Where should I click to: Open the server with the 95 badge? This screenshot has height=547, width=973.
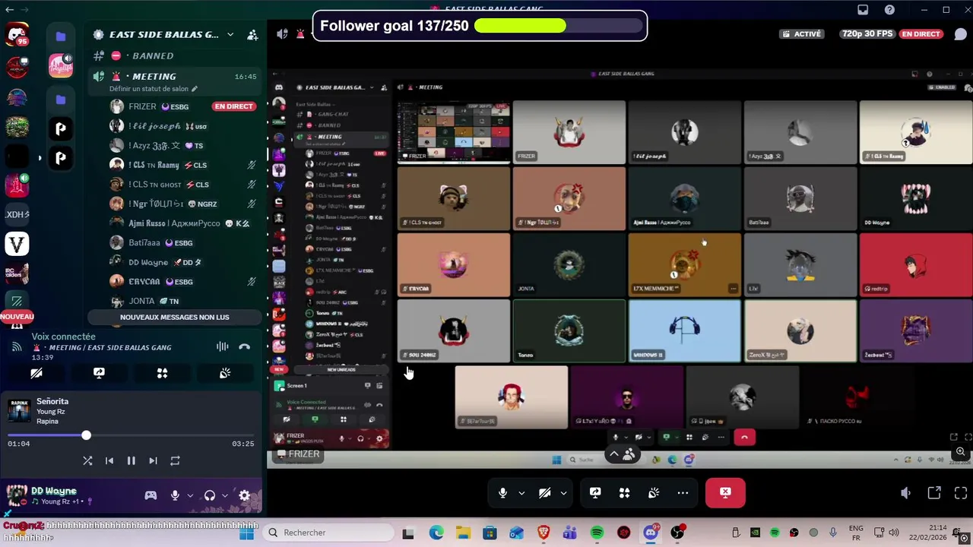(x=17, y=35)
